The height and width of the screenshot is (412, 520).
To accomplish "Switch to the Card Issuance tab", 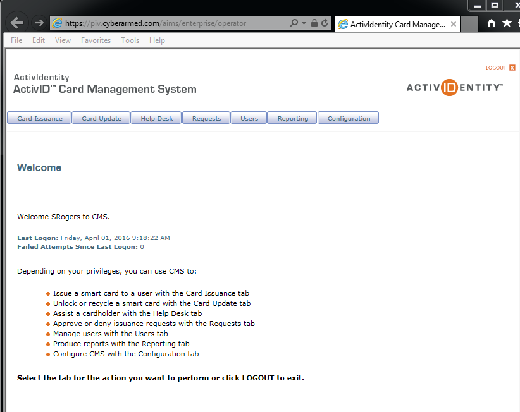I will click(x=39, y=118).
